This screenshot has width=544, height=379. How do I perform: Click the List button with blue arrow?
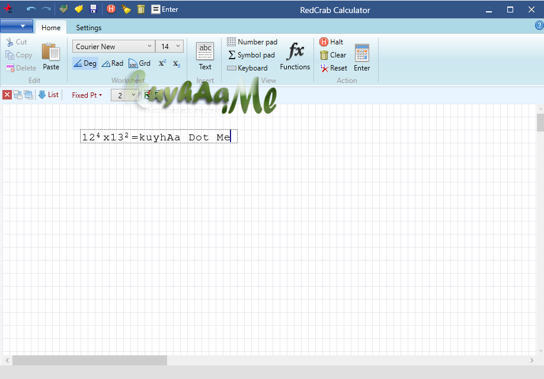click(49, 95)
